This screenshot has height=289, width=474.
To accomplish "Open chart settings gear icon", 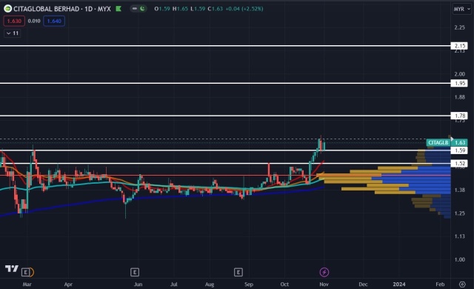I will pos(462,284).
